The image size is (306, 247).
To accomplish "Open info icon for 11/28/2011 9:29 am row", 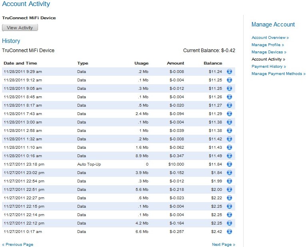I will (x=229, y=72).
